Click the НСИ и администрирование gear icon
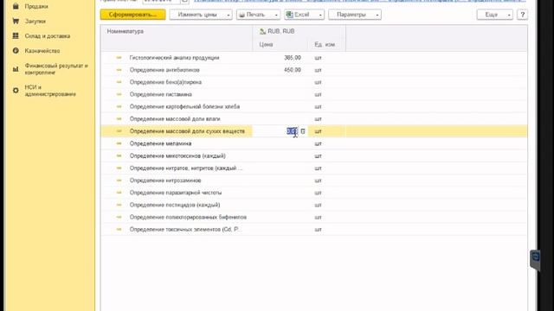This screenshot has width=554, height=311. pos(16,91)
